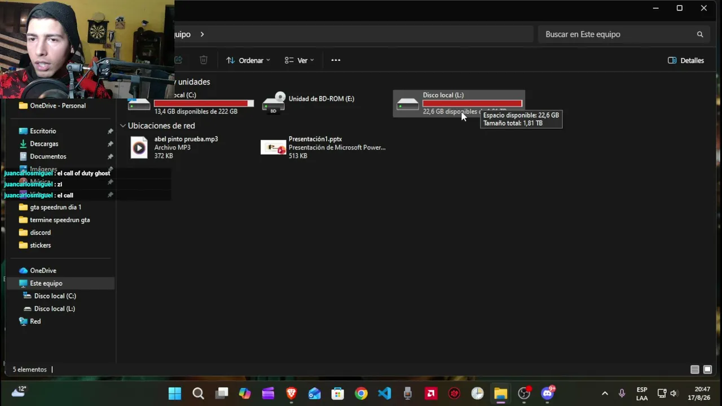Open the termine speedrun gta folder
Screen dimensions: 722x406
pyautogui.click(x=60, y=220)
